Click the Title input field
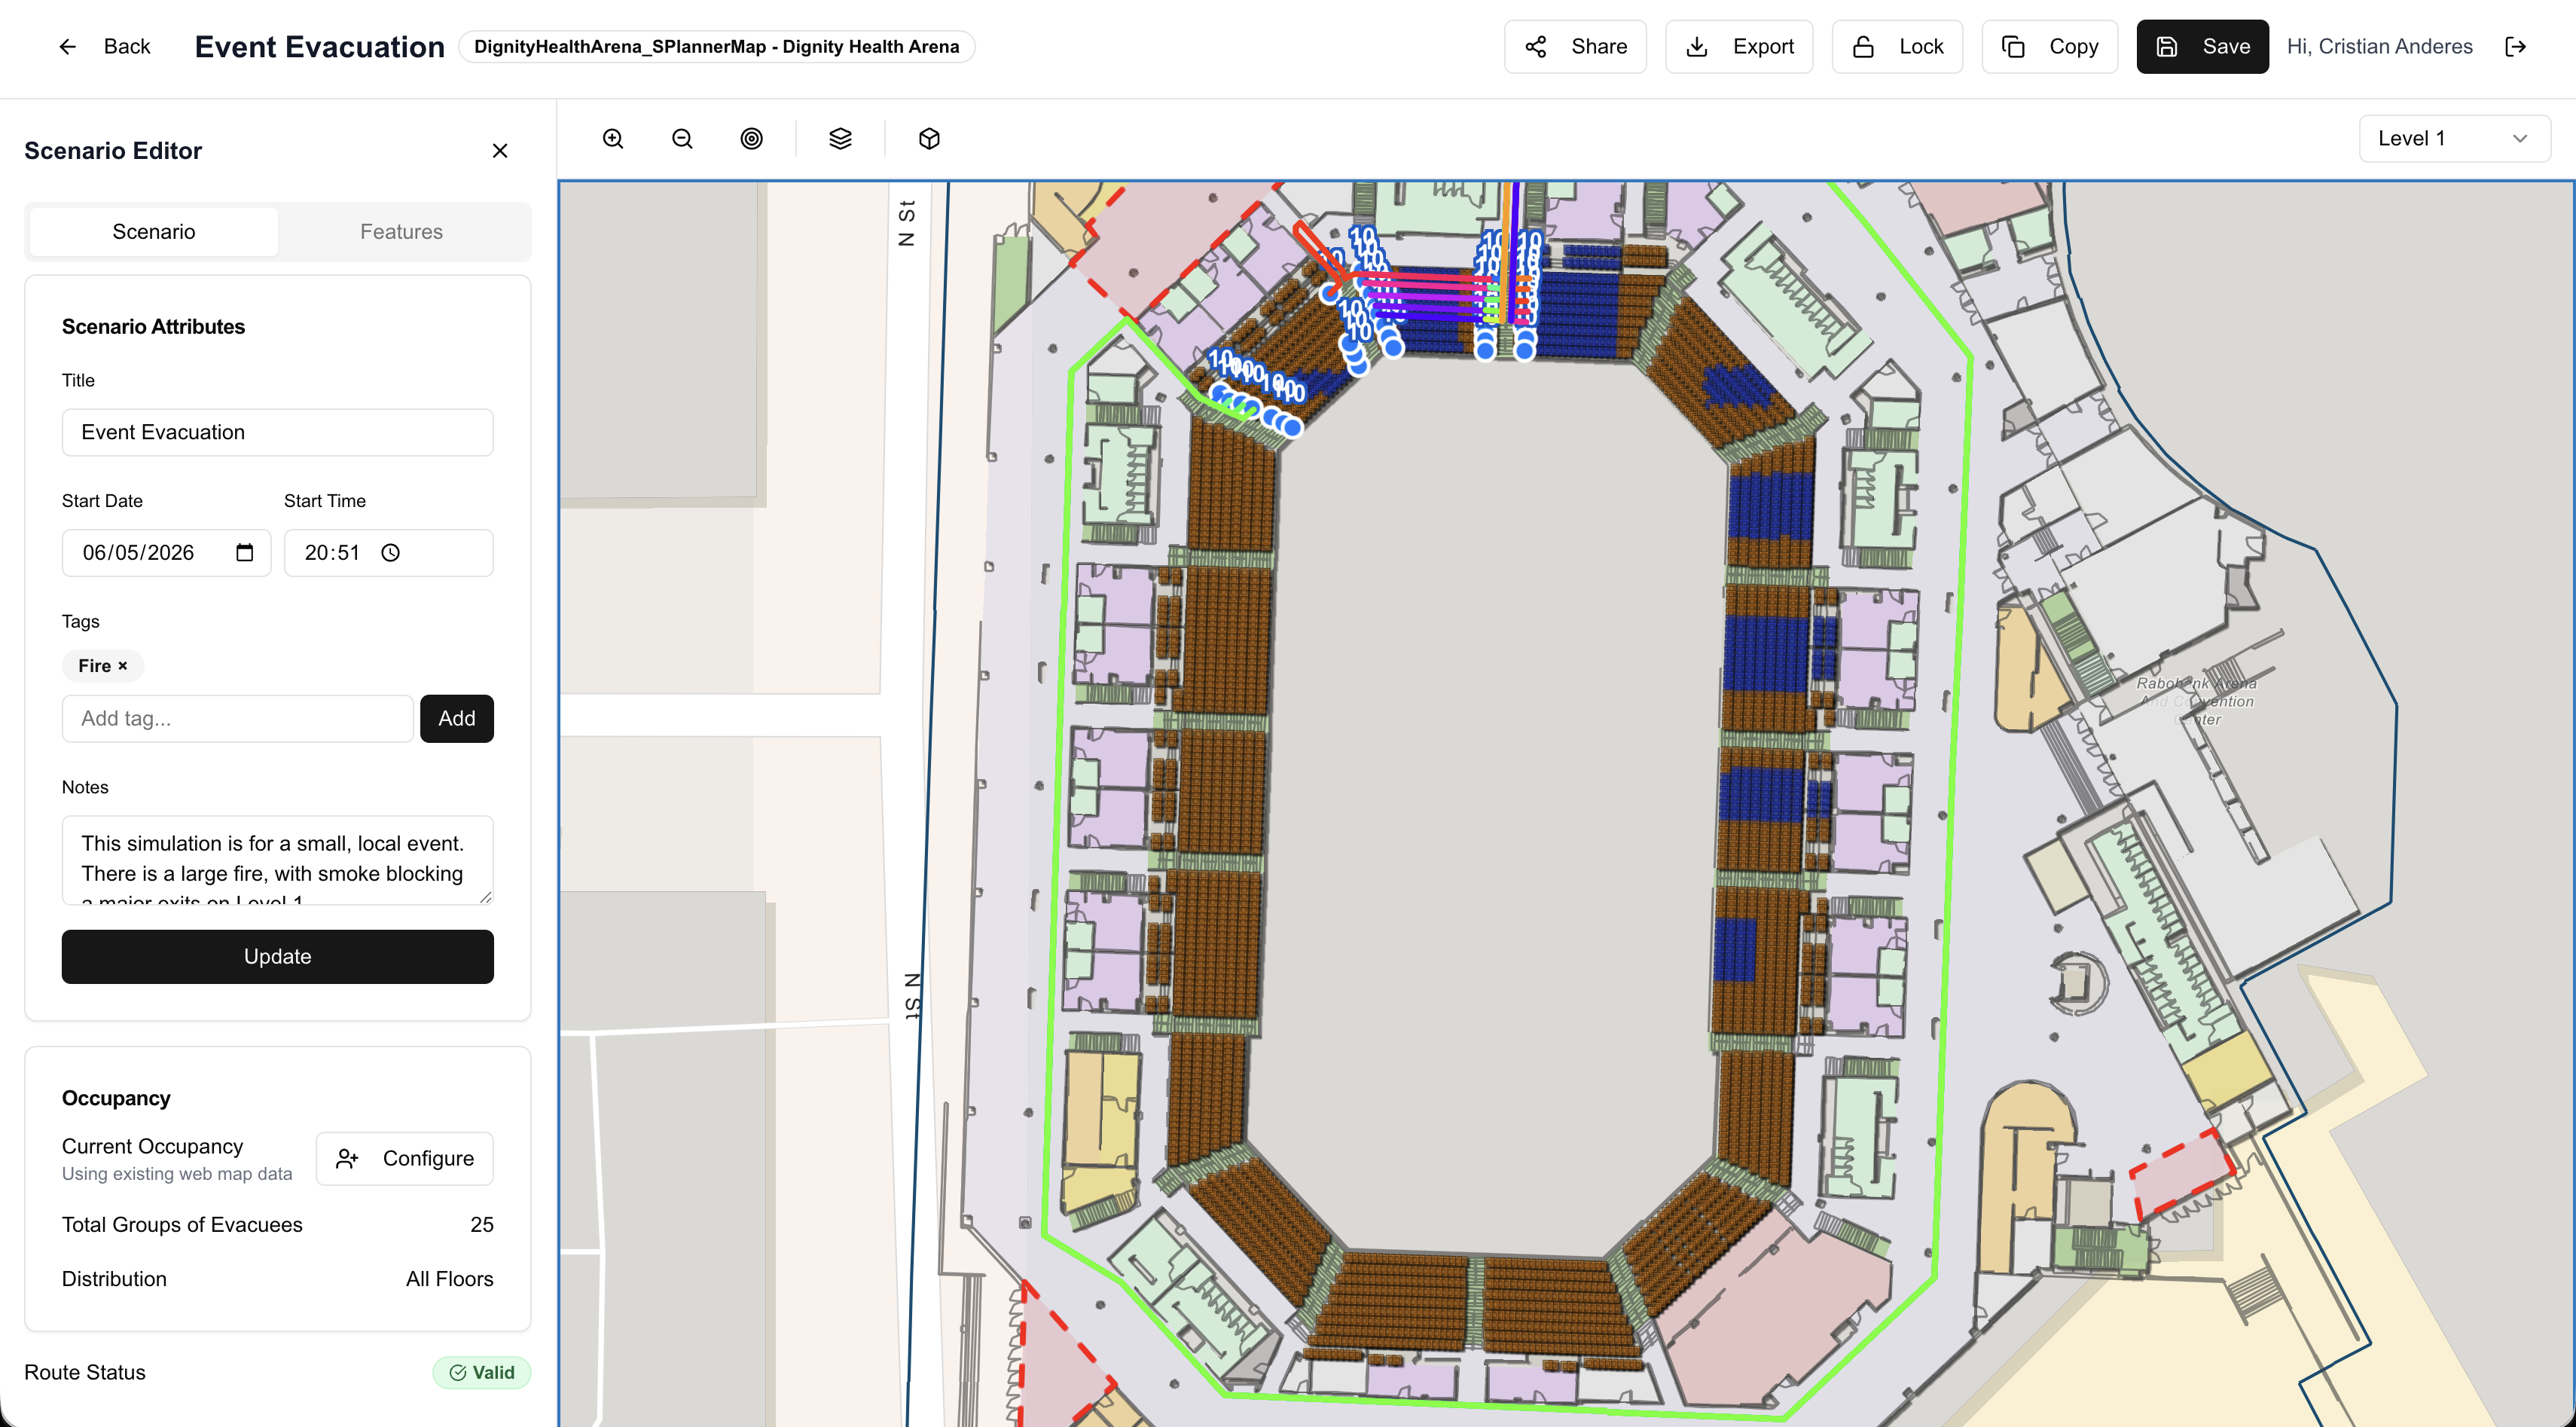The image size is (2576, 1427). point(277,433)
